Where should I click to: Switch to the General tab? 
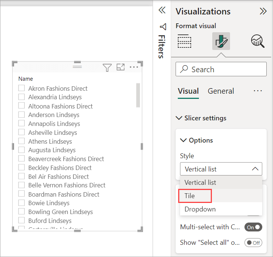tap(221, 91)
